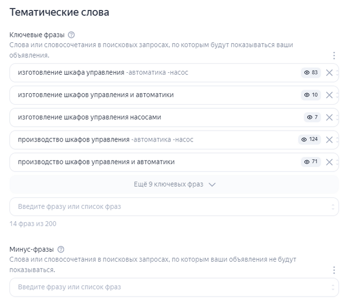Click the eye badge showing 124 impressions

tap(309, 140)
